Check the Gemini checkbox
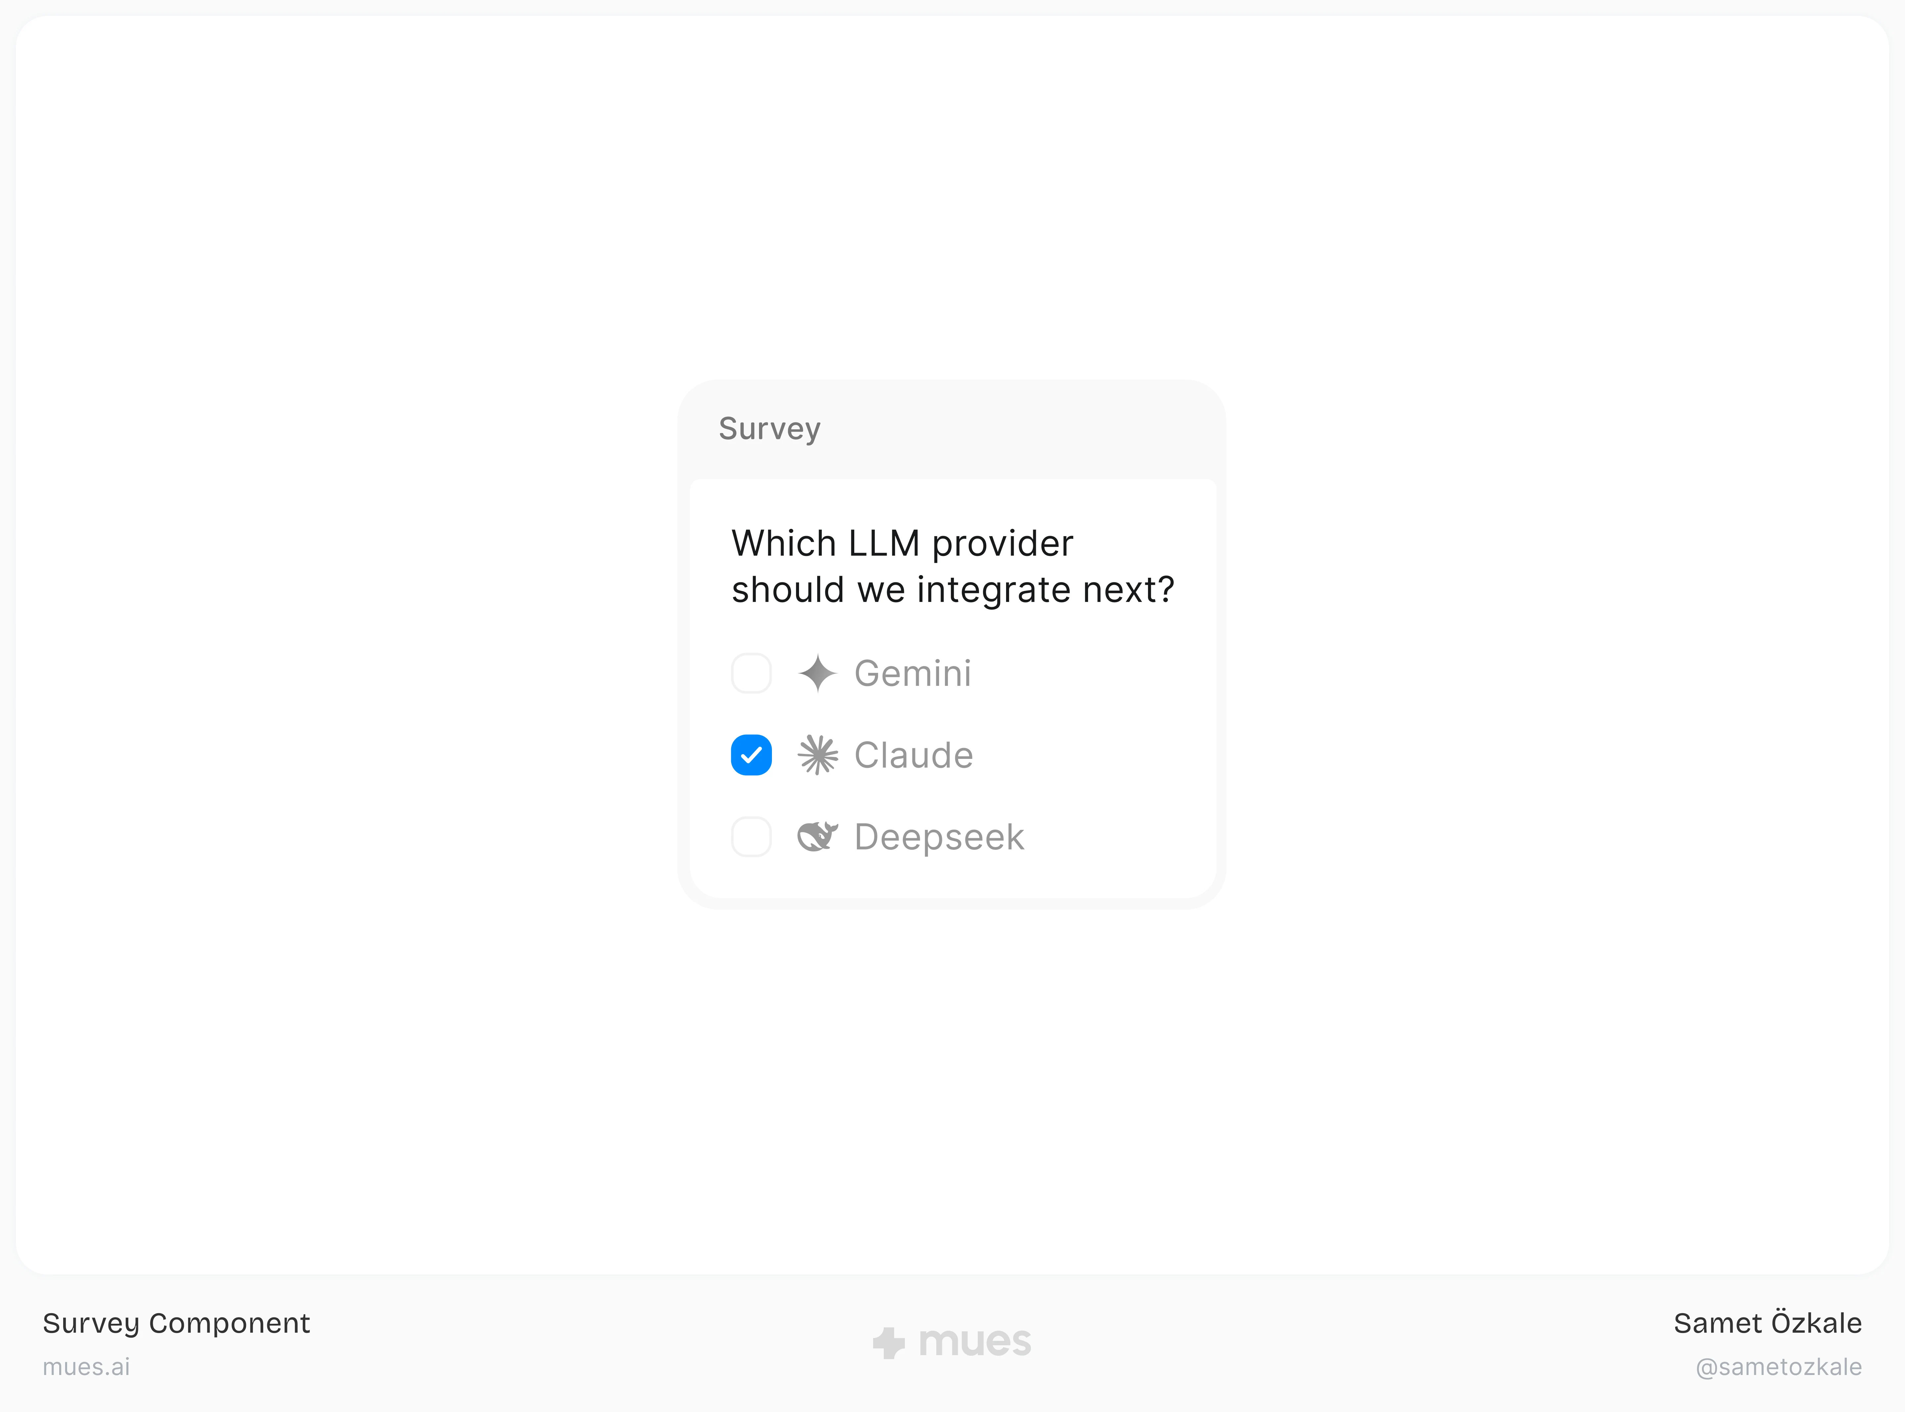 tap(751, 674)
